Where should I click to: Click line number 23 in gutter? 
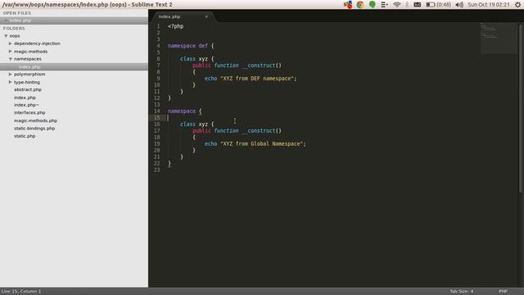click(x=156, y=170)
